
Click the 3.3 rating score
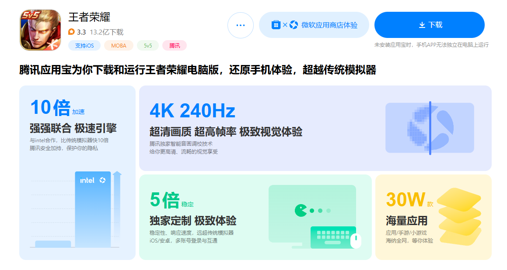(81, 32)
